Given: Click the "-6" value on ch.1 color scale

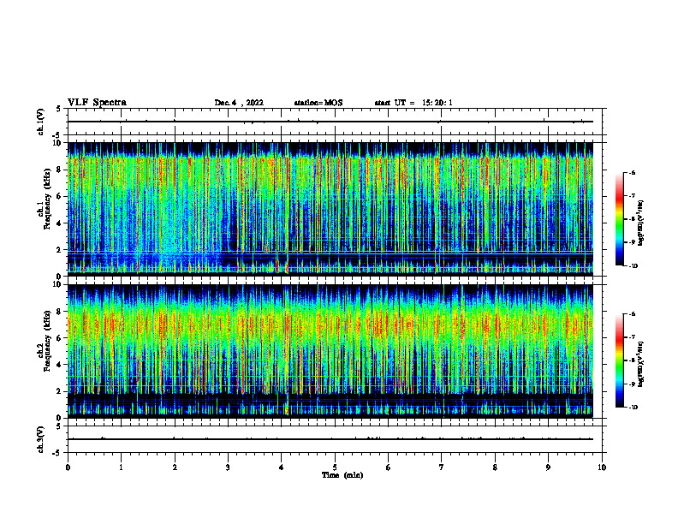Looking at the screenshot, I should [x=632, y=173].
